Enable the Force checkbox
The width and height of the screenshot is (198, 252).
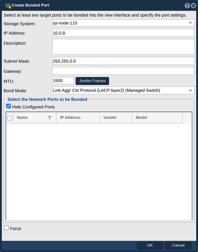[6, 228]
